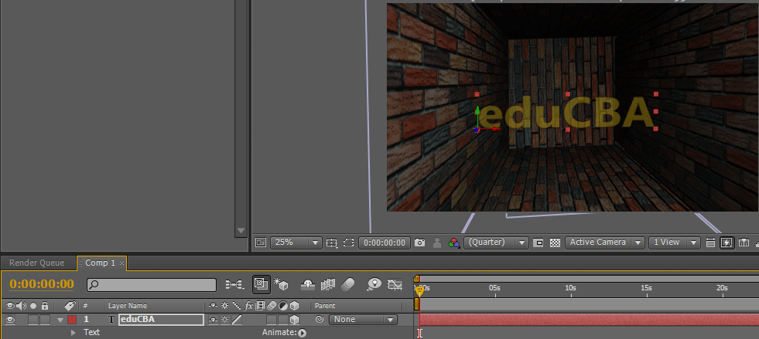Click Adjustment Layer half-circle switch header
Viewport: 759px width, 339px height.
(x=282, y=305)
